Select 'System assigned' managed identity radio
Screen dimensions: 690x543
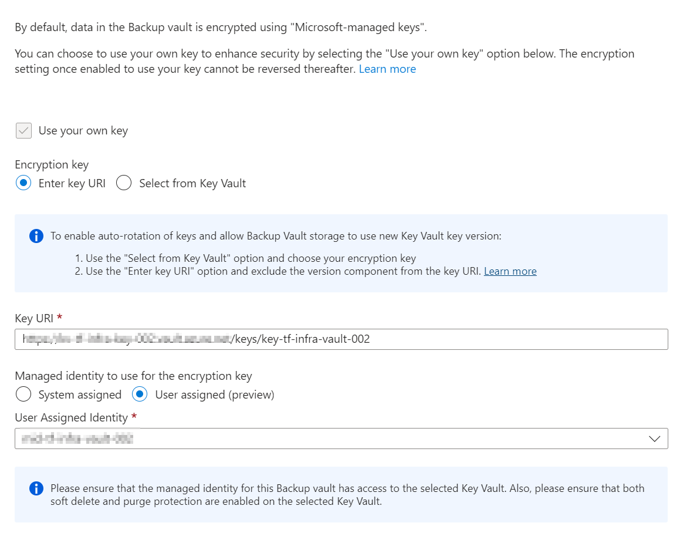pos(23,394)
